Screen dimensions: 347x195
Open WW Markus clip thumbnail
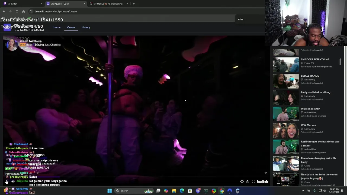point(286,131)
